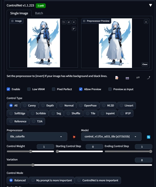
Task: Open the Preprocessor dropdown showing tile_colorfix
Action: [37, 137]
